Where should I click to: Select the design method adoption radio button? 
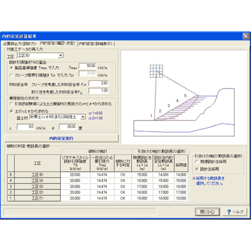click(196, 169)
